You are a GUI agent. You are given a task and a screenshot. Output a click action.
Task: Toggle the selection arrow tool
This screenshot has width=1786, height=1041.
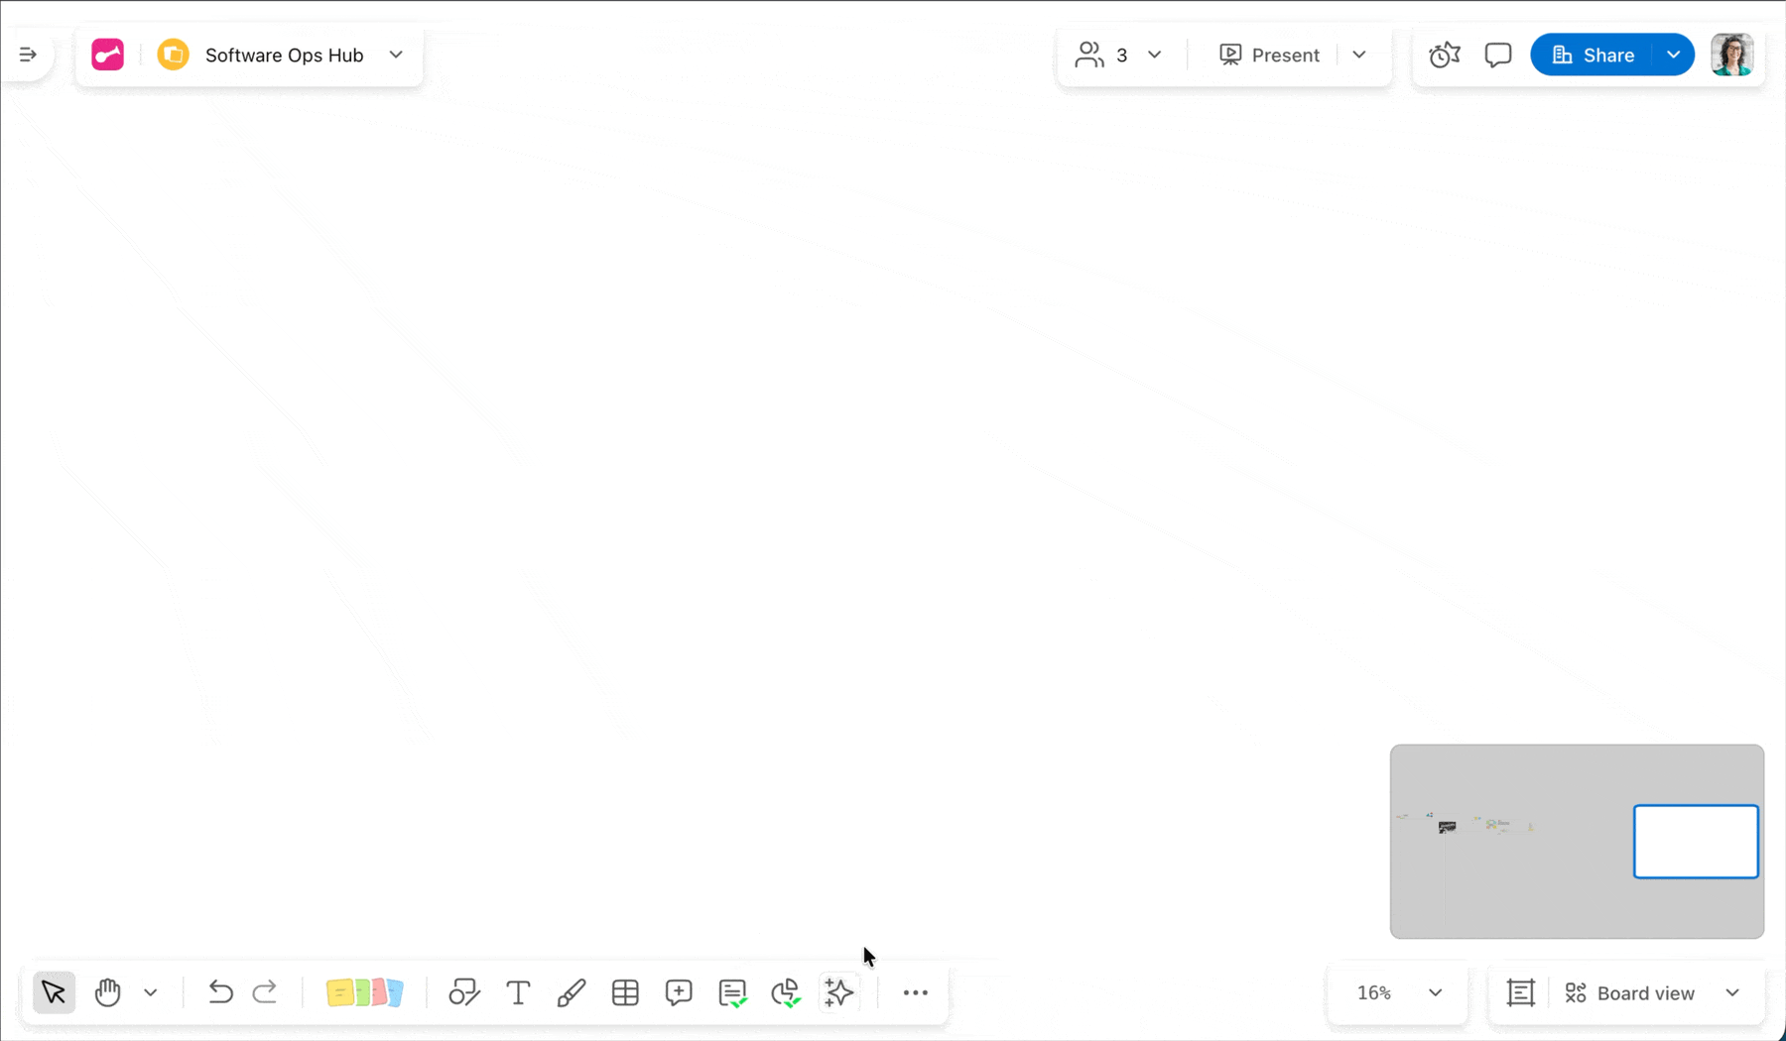coord(54,992)
